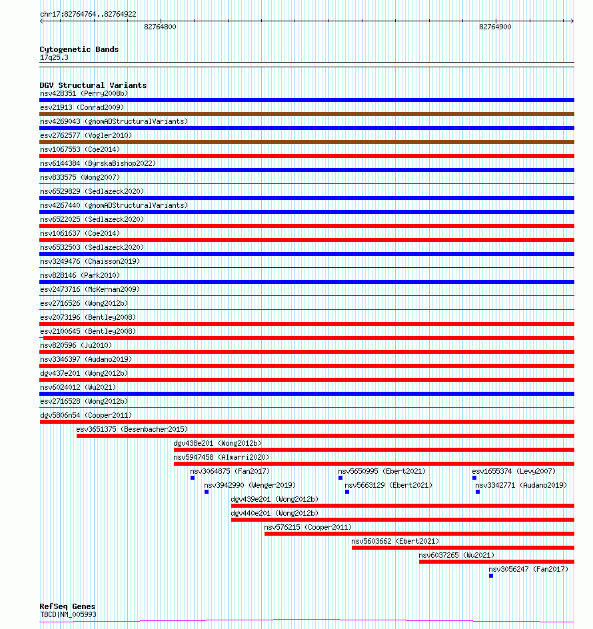Click the 82764800 ruler position label

[160, 27]
